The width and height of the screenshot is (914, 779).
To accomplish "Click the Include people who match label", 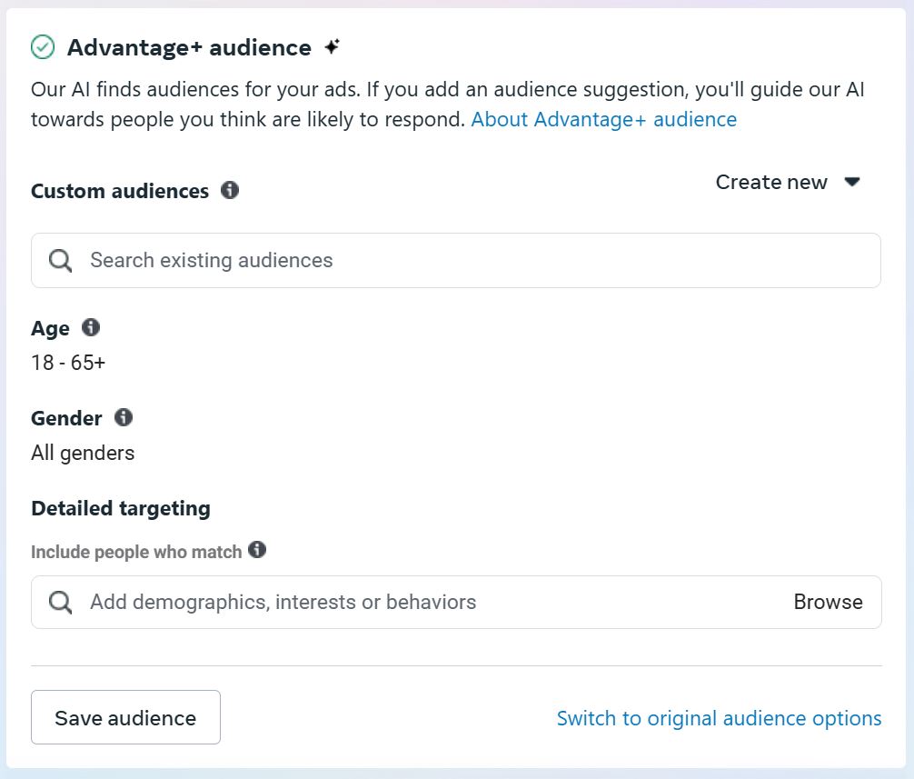I will pos(136,552).
